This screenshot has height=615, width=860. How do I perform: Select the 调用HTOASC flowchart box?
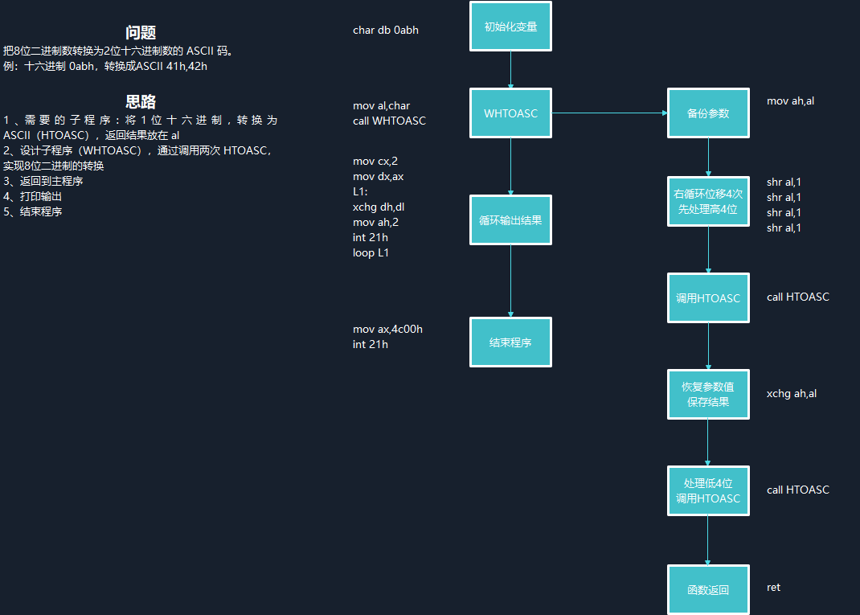[x=708, y=298]
